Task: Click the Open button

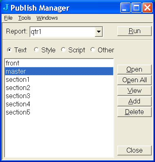Action: (x=135, y=70)
